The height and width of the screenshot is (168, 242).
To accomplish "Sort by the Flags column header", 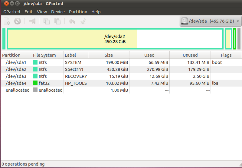I will pyautogui.click(x=226, y=55).
